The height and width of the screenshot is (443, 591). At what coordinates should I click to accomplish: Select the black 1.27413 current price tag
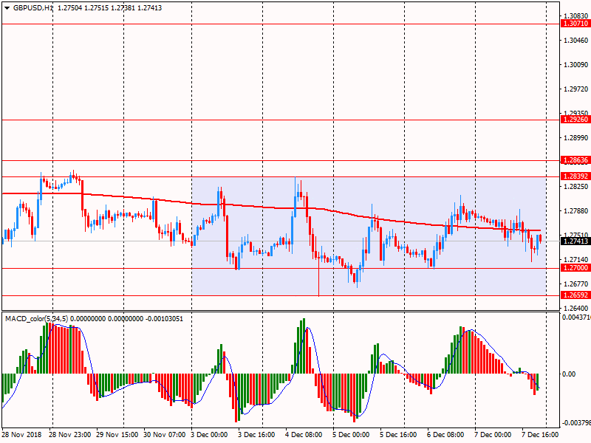(575, 241)
